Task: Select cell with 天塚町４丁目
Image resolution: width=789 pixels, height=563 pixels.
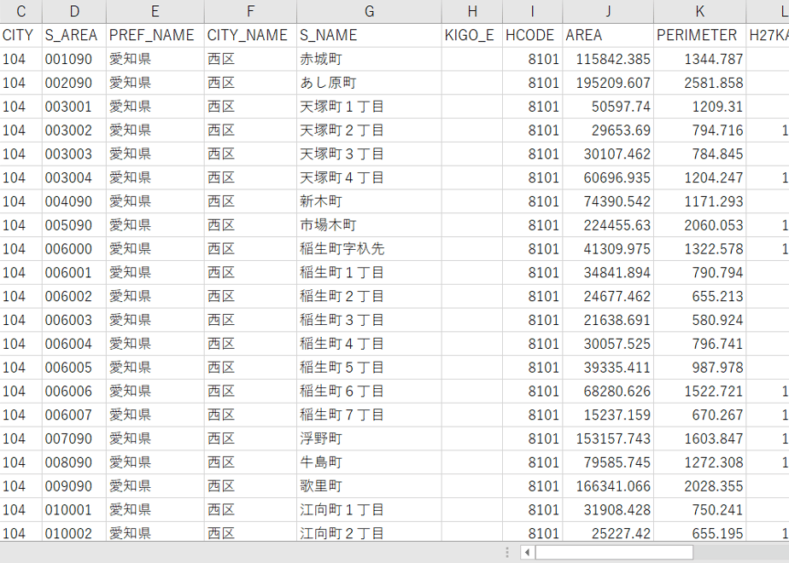Action: coord(370,178)
